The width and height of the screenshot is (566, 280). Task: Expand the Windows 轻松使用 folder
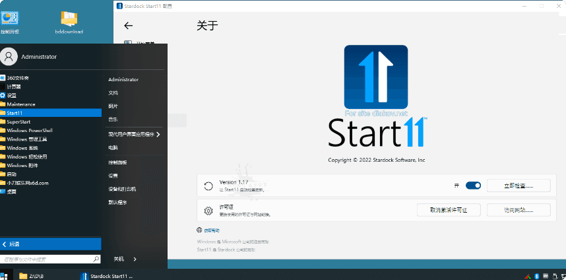51,157
